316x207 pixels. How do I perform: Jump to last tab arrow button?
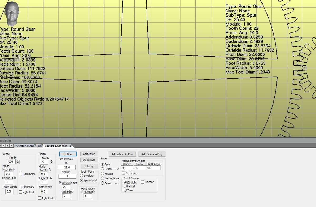click(11, 145)
